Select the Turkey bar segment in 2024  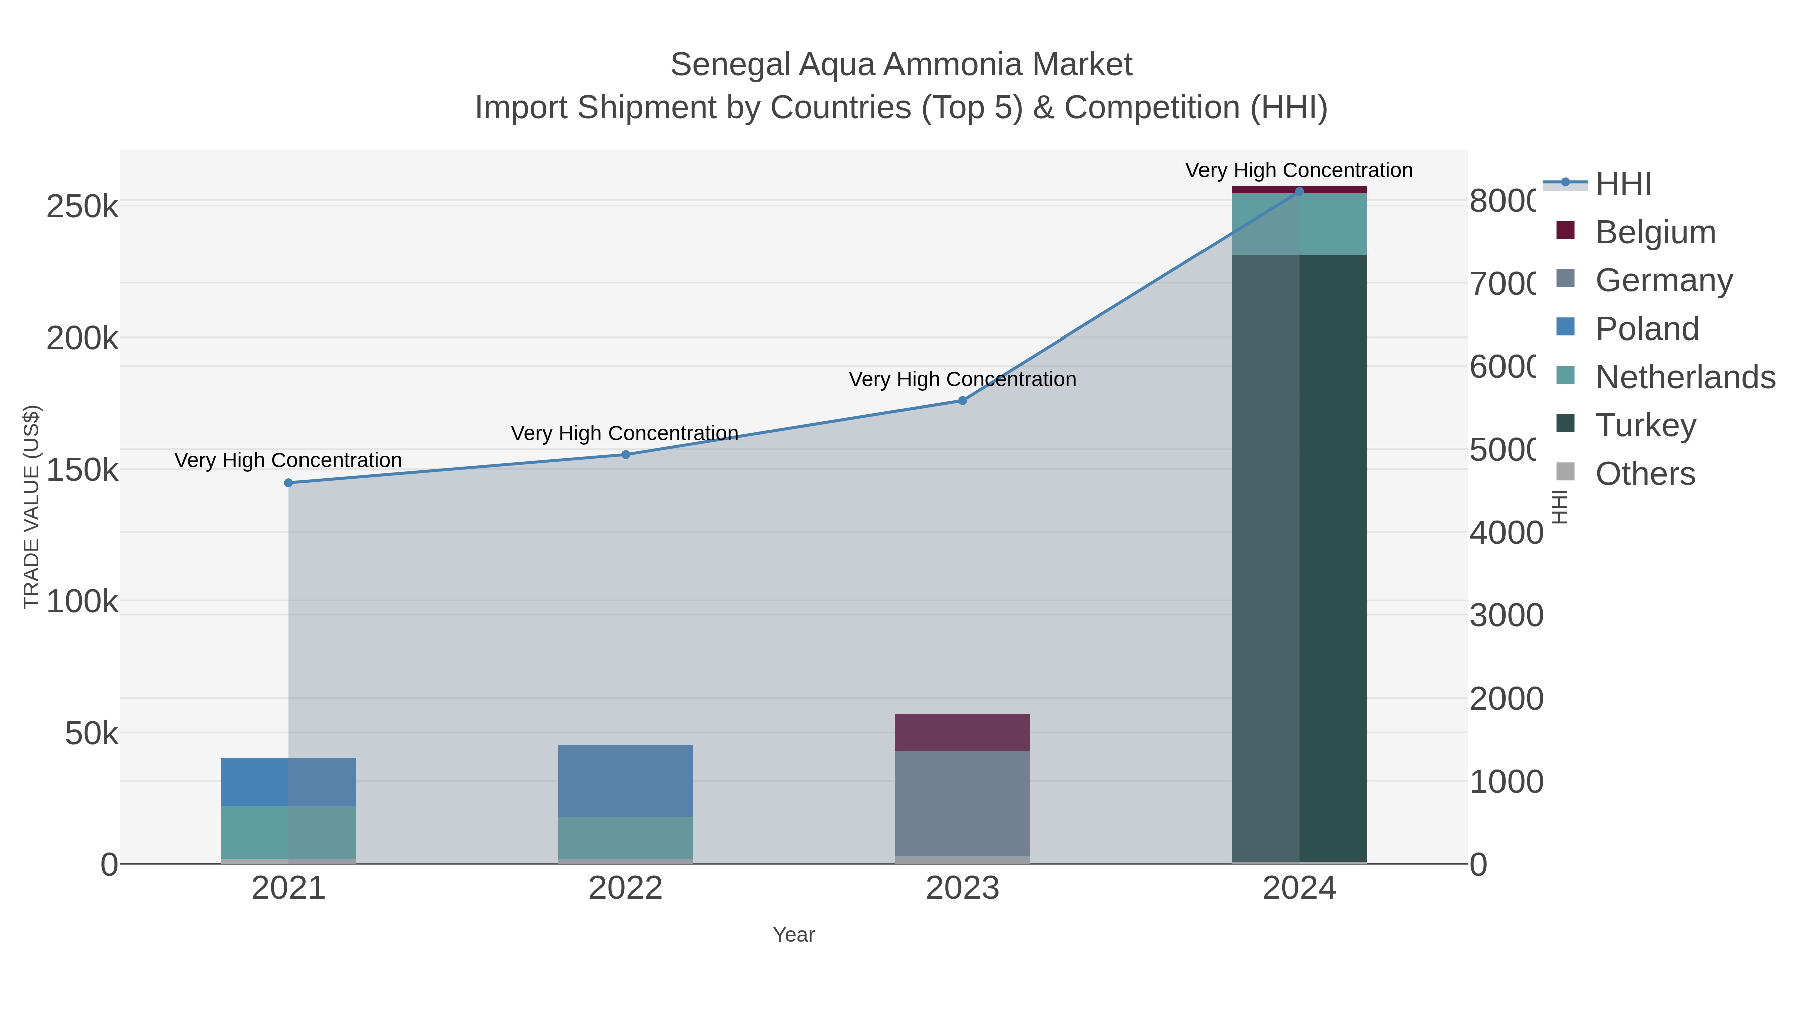tap(1299, 558)
